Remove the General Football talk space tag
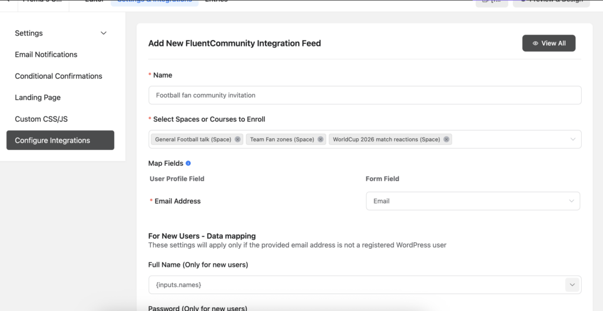Image resolution: width=603 pixels, height=311 pixels. [238, 139]
